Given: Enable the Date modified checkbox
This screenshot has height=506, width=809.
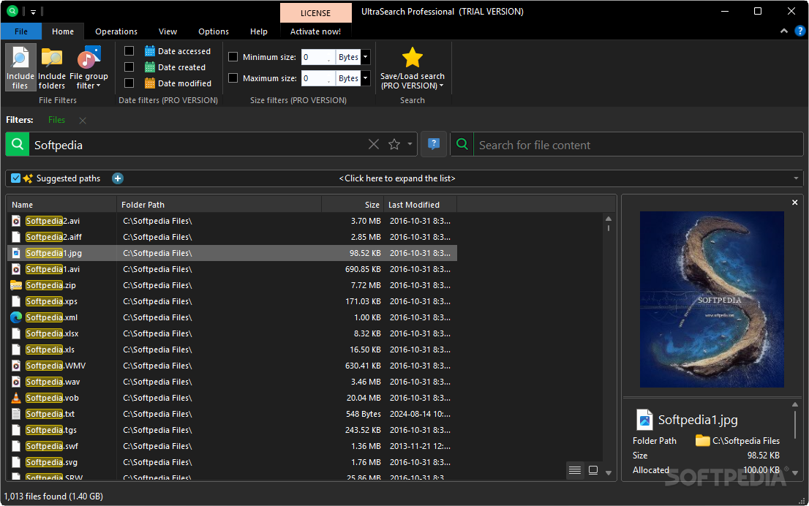Looking at the screenshot, I should pos(129,83).
